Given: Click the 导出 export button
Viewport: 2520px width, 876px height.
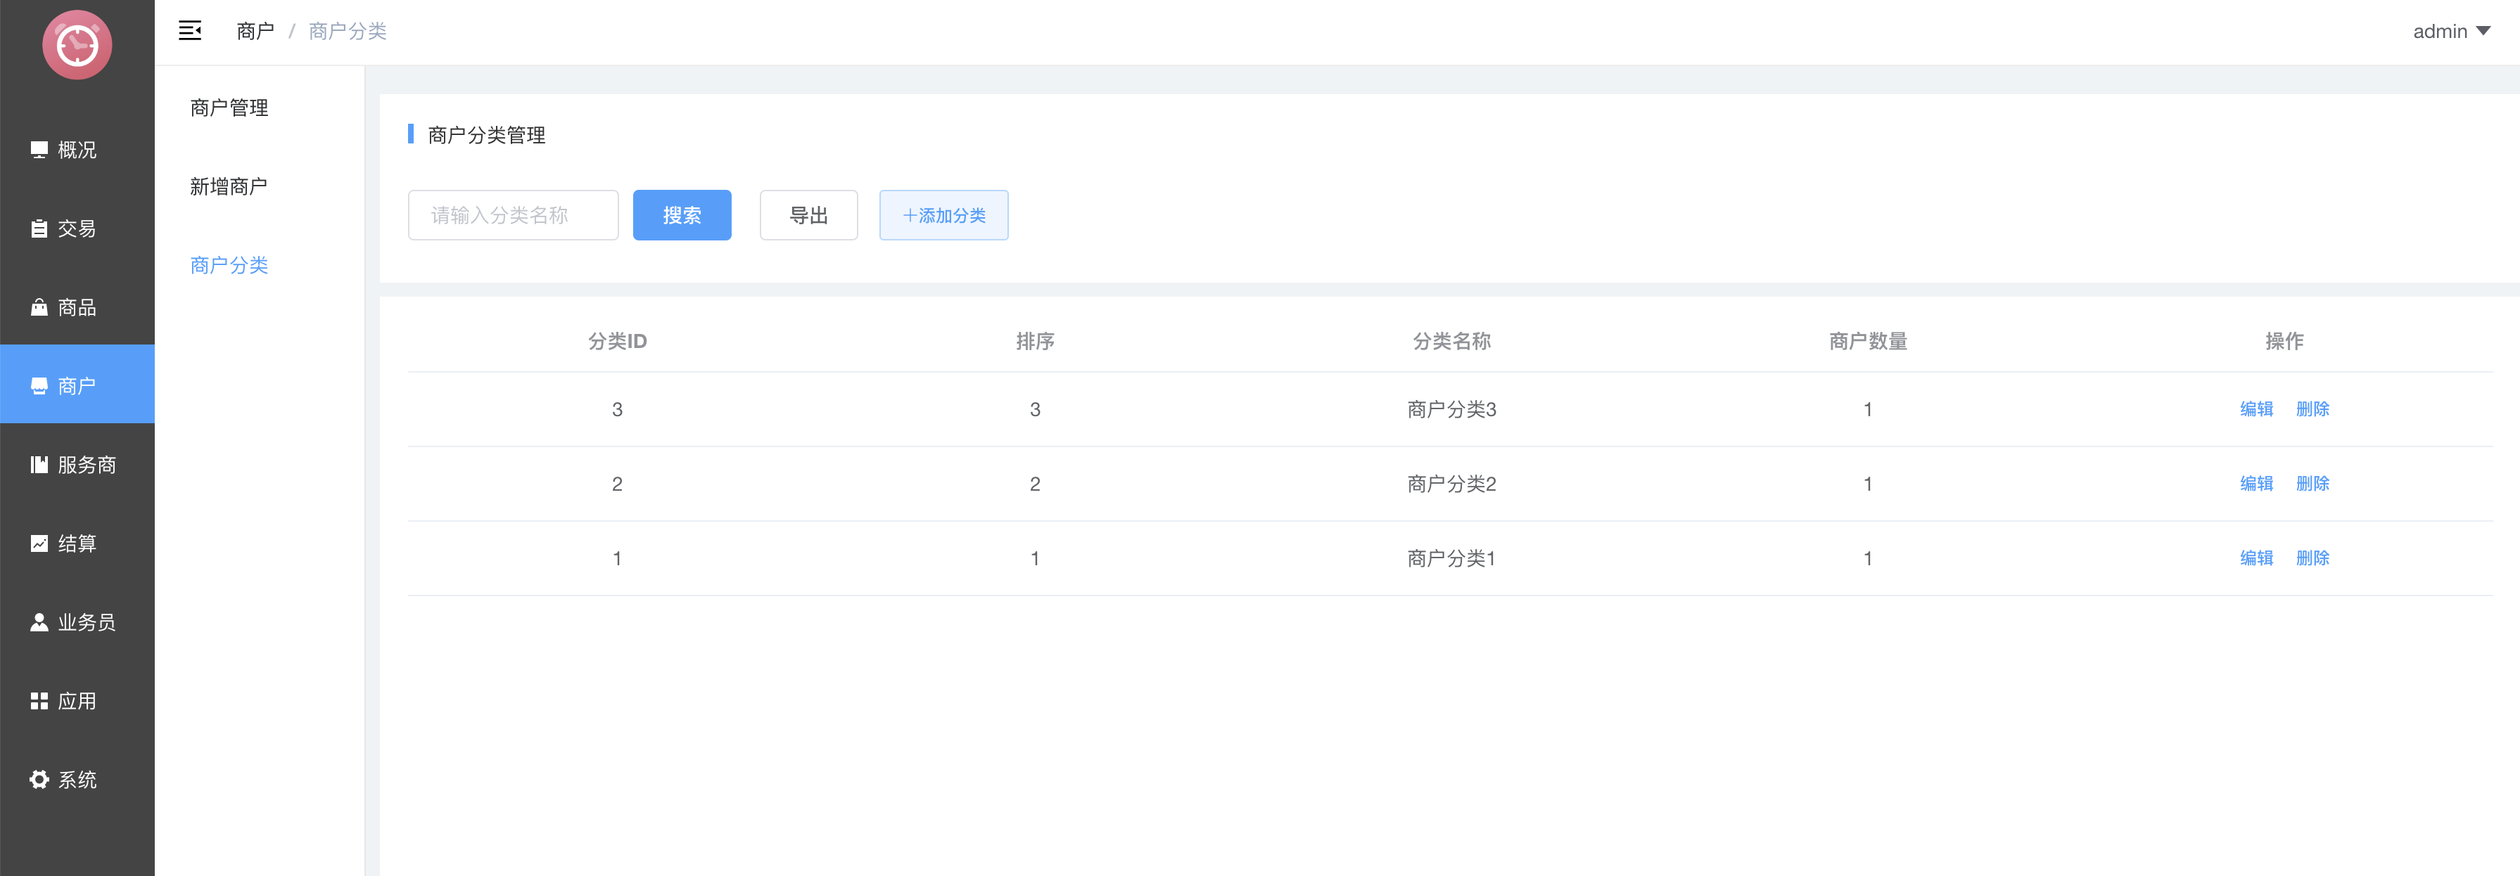Looking at the screenshot, I should (x=808, y=215).
